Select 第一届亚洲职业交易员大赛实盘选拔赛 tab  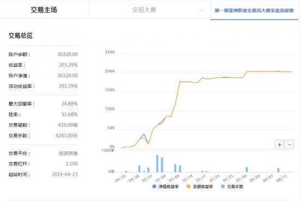254,10
